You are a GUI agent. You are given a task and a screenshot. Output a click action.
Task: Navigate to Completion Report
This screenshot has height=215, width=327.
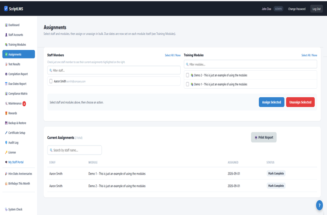tap(18, 74)
